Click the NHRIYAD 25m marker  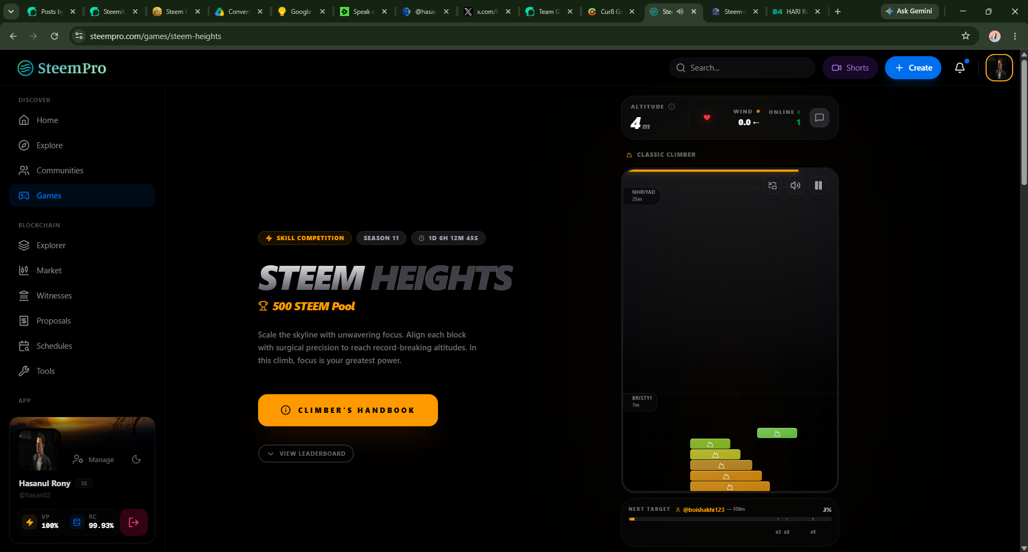click(643, 195)
